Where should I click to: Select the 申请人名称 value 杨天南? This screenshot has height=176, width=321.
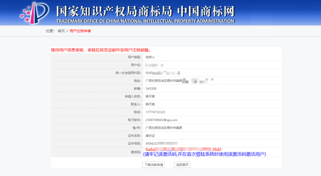pos(150,96)
